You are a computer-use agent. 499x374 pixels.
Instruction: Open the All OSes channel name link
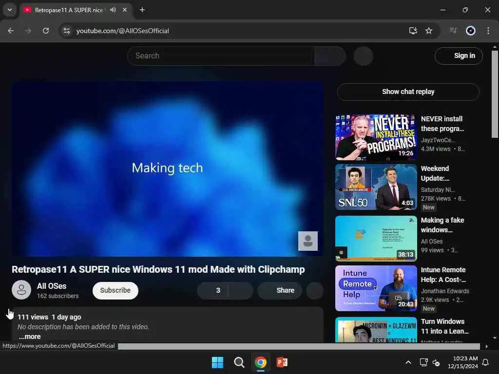[x=52, y=286]
